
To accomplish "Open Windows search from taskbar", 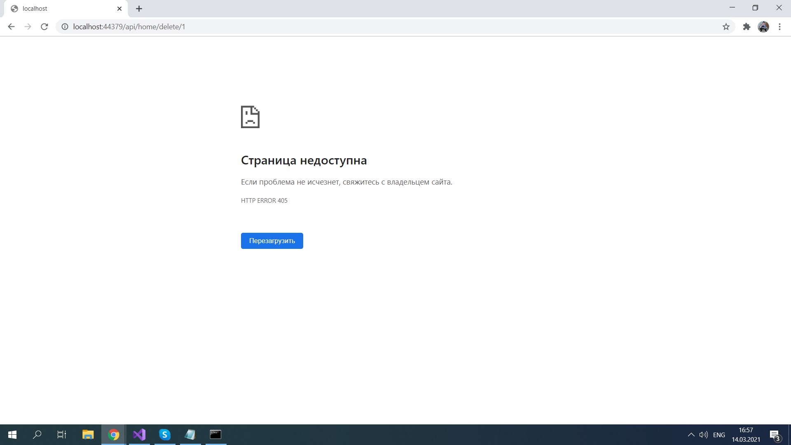I will coord(37,435).
